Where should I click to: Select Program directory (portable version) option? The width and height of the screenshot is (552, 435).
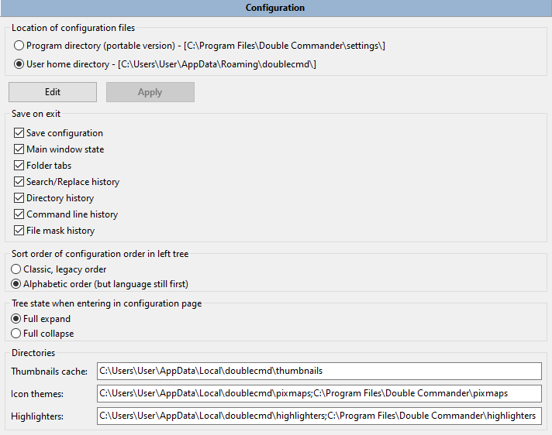tap(19, 46)
